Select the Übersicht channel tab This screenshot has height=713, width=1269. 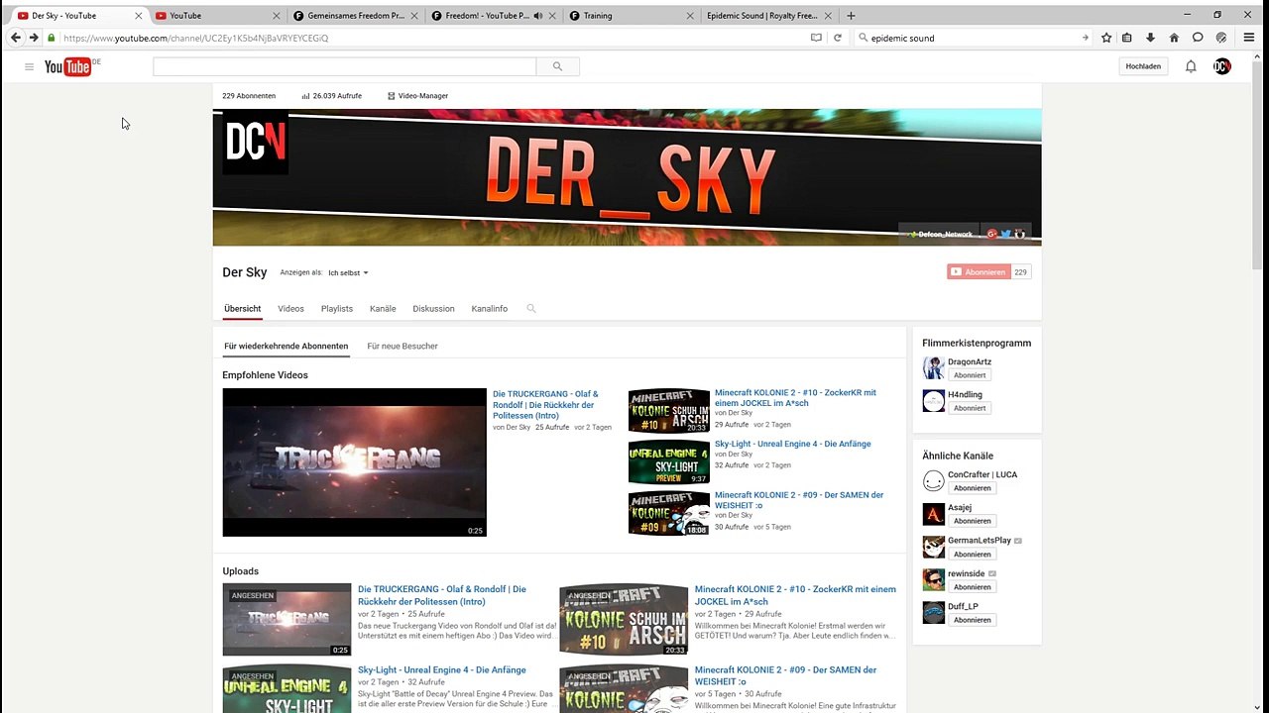242,308
